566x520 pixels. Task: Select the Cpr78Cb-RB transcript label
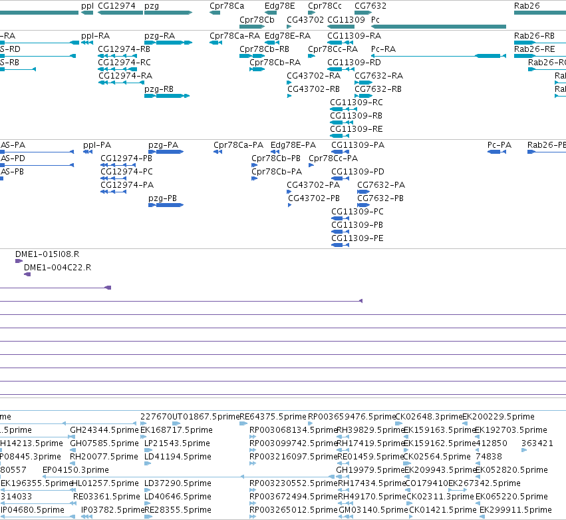tap(264, 49)
